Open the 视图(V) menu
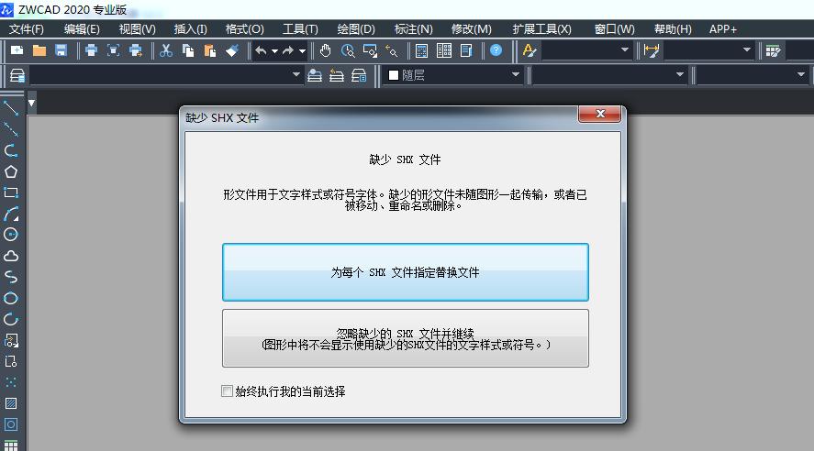Image resolution: width=814 pixels, height=451 pixels. coord(137,29)
